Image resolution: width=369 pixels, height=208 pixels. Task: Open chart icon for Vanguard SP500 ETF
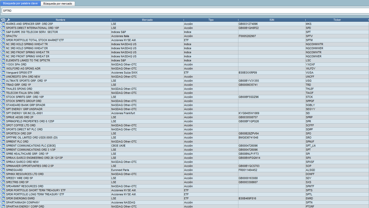[x=3, y=73]
